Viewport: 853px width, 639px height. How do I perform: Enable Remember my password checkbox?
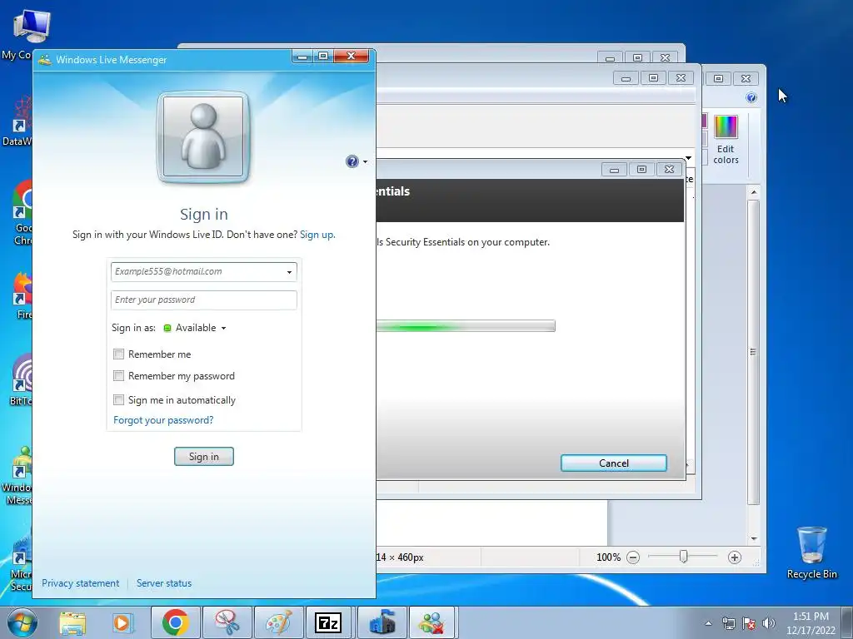[118, 376]
